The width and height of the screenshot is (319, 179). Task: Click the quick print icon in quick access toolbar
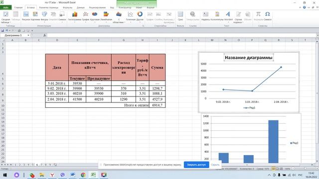pos(19,31)
